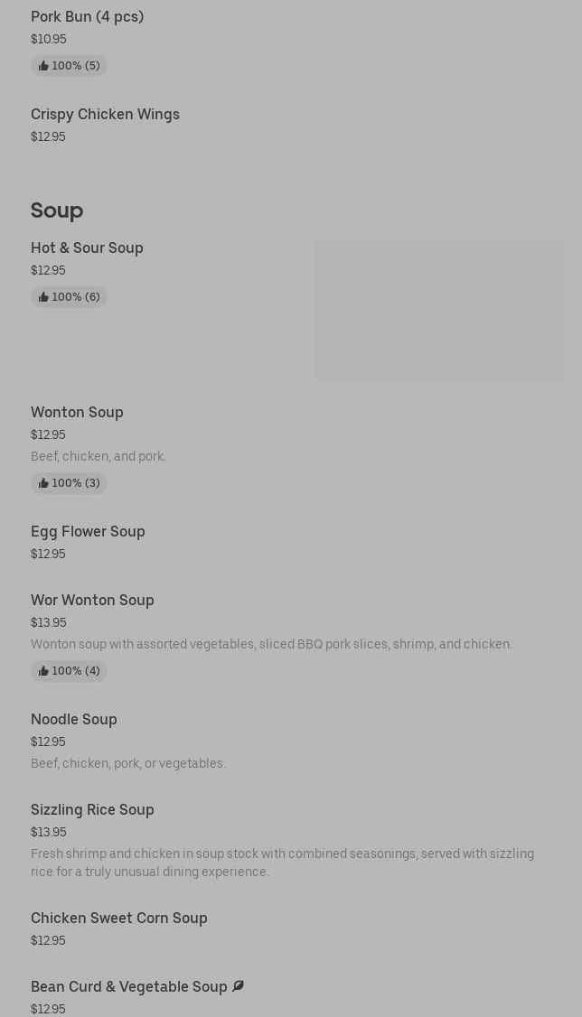The width and height of the screenshot is (582, 1017).
Task: Click thumbs-up rating on Hot & Sour Soup
Action: 69,297
